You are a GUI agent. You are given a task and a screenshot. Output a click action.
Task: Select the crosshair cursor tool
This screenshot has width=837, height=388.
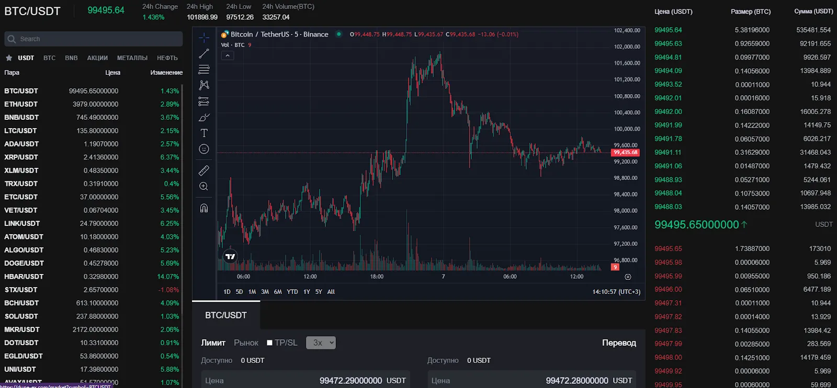204,37
